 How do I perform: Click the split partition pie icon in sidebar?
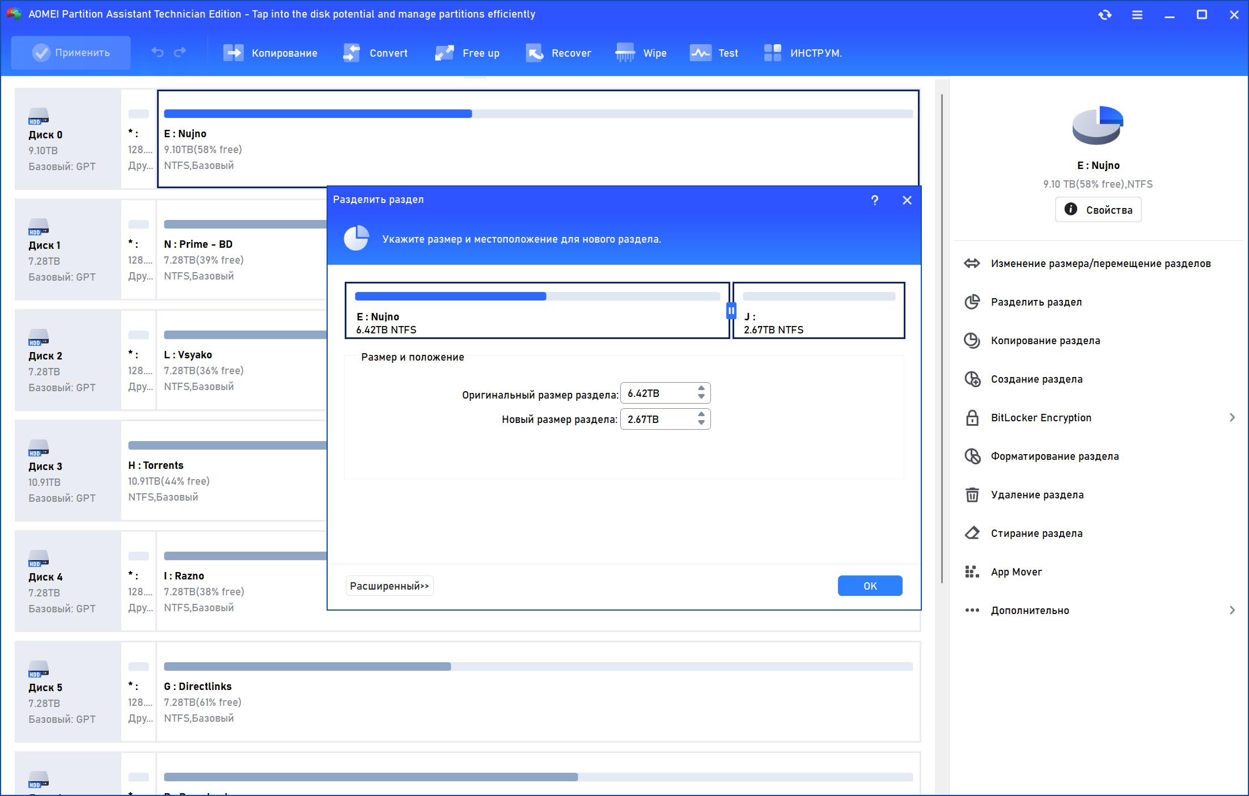coord(972,302)
